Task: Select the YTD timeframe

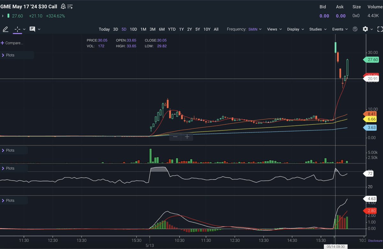Action: point(172,29)
